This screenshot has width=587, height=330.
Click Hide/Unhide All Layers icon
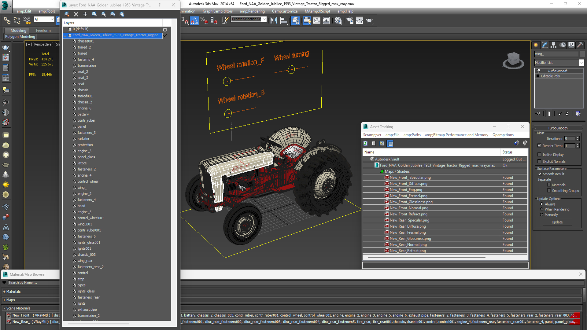(113, 14)
